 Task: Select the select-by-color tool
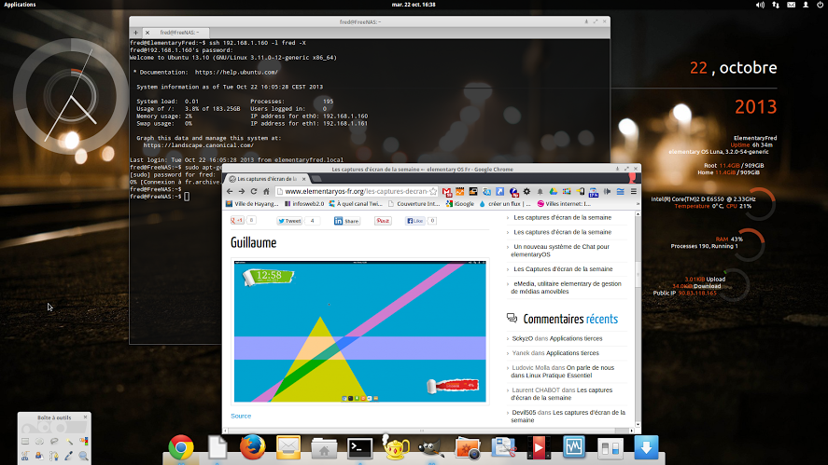click(83, 442)
